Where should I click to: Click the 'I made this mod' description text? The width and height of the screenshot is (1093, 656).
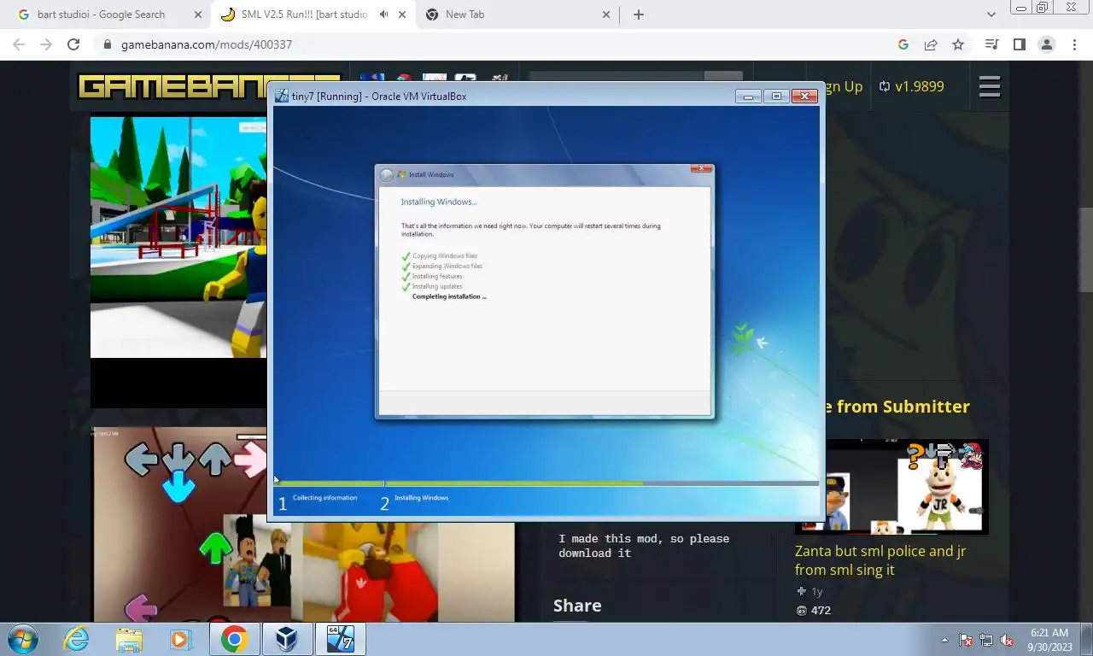click(644, 546)
